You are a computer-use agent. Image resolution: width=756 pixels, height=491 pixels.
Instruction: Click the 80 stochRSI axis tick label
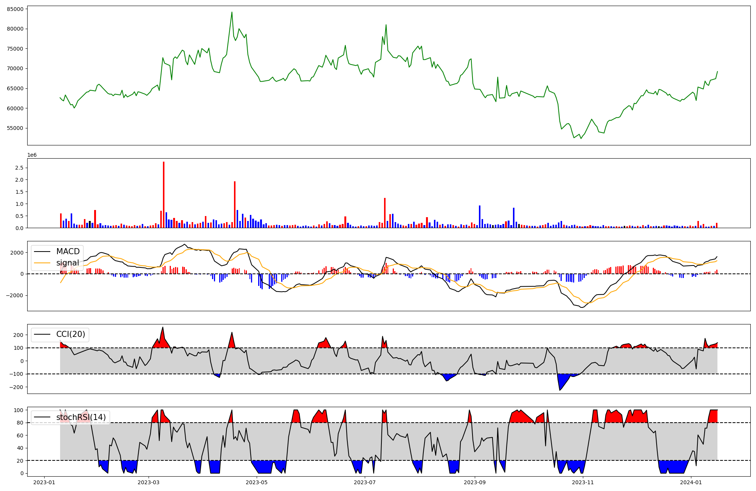(x=20, y=423)
